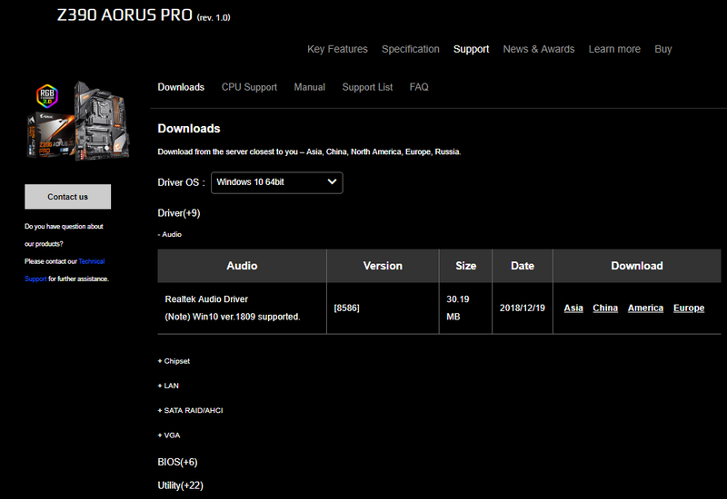Screen dimensions: 727x499
Task: Click the Size column header
Action: pyautogui.click(x=465, y=266)
